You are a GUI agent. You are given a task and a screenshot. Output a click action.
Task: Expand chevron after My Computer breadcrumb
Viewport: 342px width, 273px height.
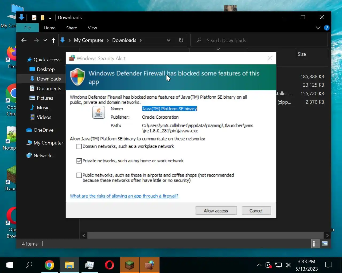(x=108, y=40)
